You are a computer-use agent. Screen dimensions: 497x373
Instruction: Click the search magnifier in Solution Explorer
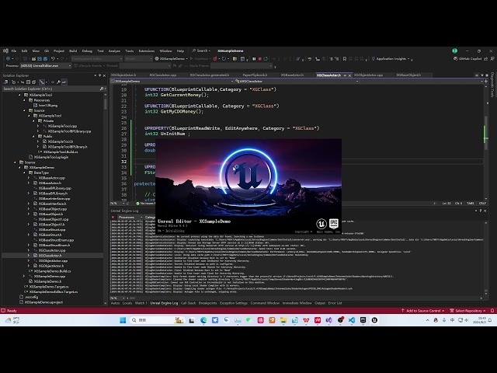point(102,89)
